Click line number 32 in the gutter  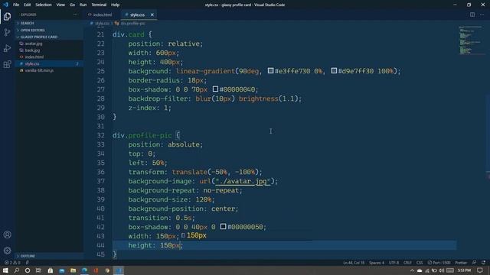(100, 135)
